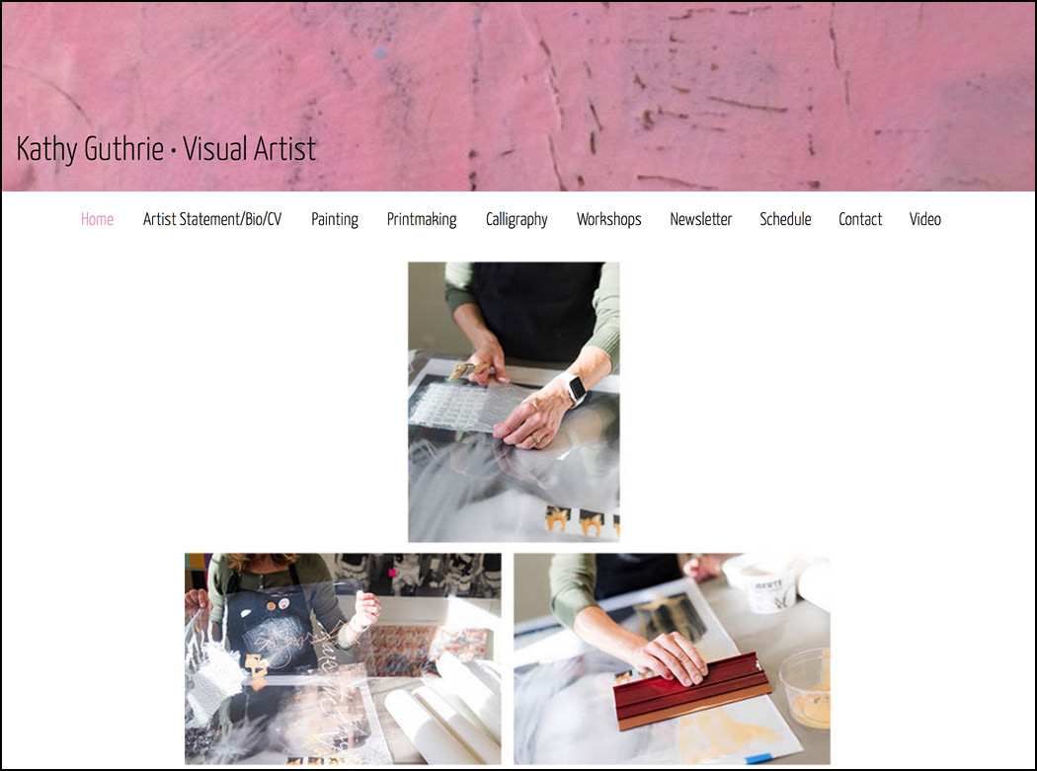Screen dimensions: 1037x771
Task: Open the photo of artist lifting transparent sheet
Action: [x=343, y=658]
